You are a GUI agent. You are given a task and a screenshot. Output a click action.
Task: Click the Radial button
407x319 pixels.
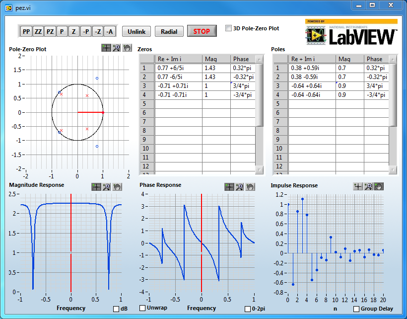[169, 31]
